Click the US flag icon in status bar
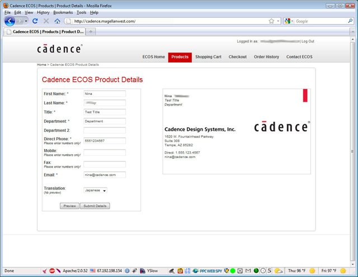 [93, 271]
